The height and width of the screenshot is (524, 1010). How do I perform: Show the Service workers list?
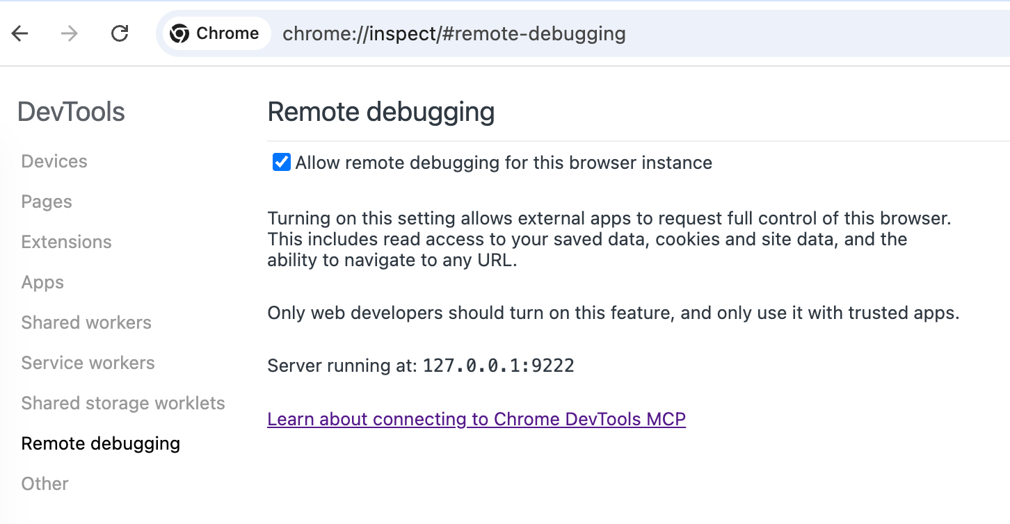point(88,363)
